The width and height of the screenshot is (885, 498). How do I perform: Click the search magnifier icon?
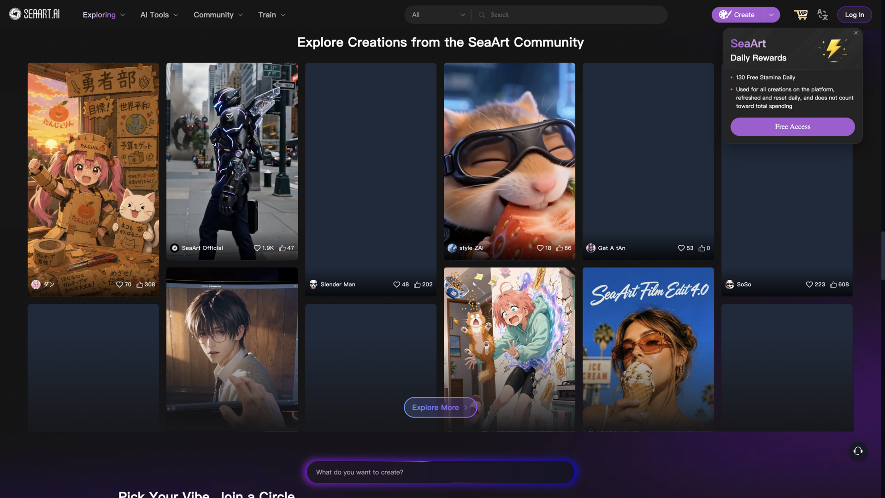482,15
